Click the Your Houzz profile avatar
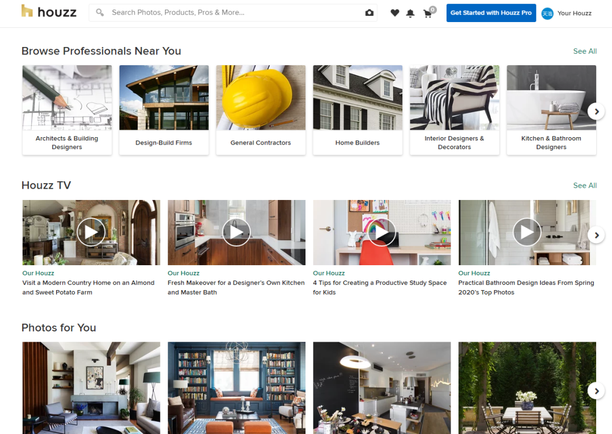612x434 pixels. coord(547,14)
